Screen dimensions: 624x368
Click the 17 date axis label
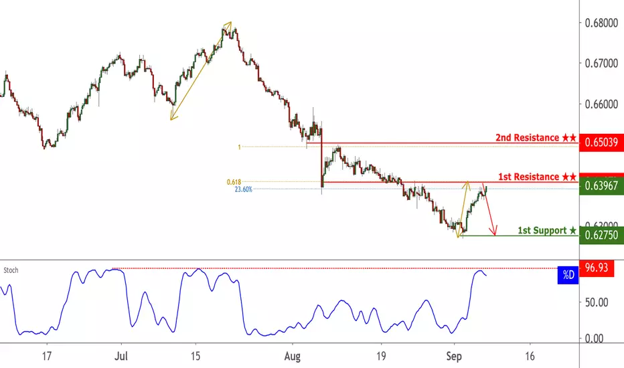[x=47, y=356]
